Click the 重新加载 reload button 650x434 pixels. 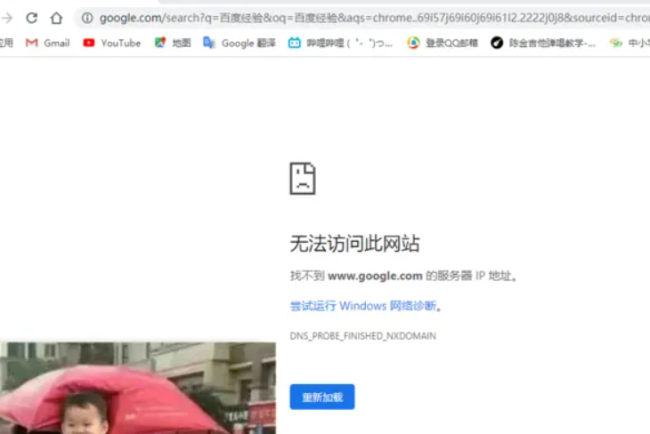tap(322, 397)
